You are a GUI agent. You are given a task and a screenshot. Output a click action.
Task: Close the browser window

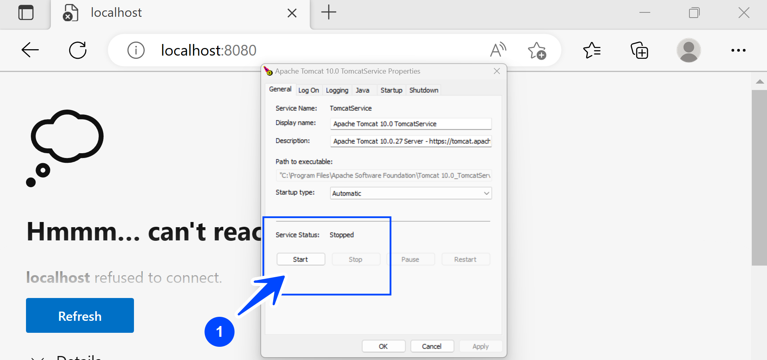744,13
